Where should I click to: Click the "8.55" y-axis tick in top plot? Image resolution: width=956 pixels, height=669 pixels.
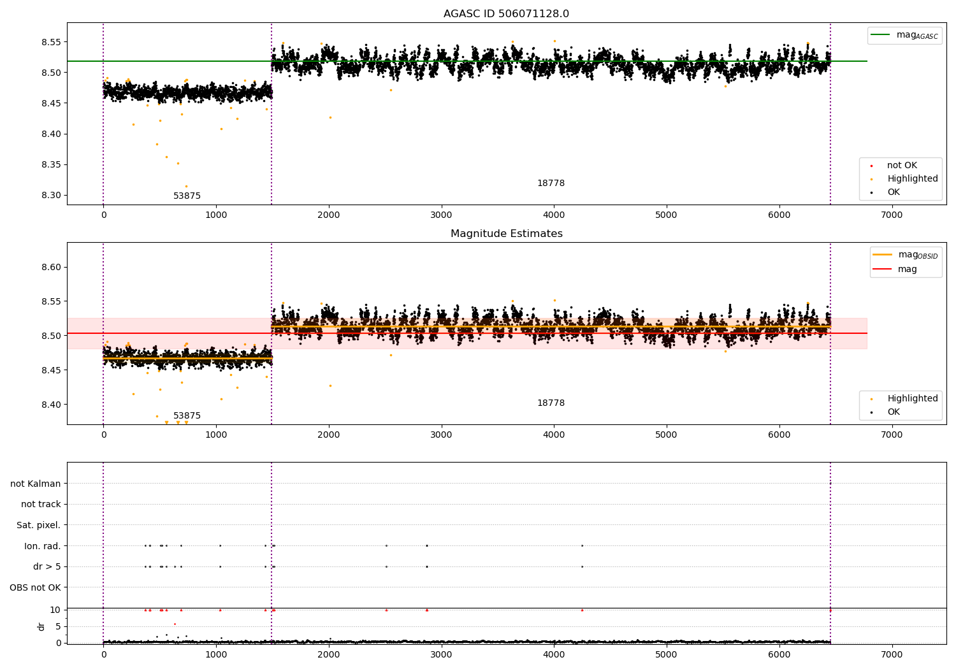point(52,43)
